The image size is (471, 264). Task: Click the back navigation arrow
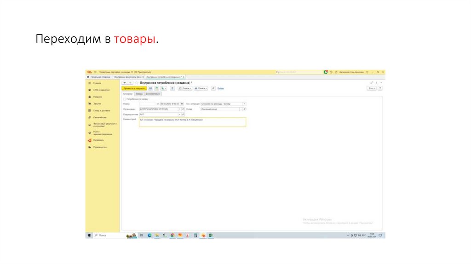coord(125,83)
